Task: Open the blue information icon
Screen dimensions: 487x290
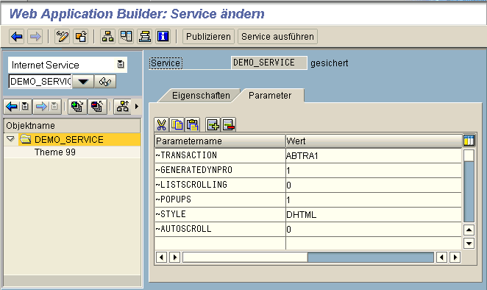Action: click(163, 37)
